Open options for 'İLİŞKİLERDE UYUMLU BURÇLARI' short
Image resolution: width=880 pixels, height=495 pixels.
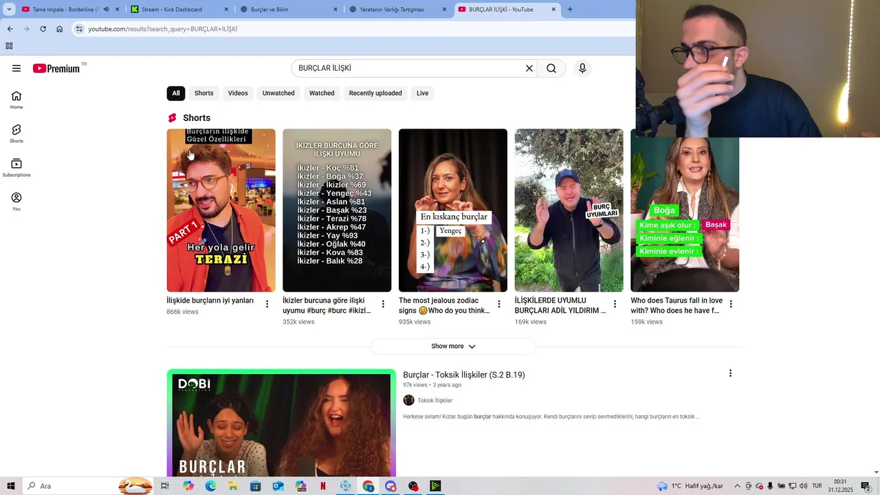(x=615, y=304)
